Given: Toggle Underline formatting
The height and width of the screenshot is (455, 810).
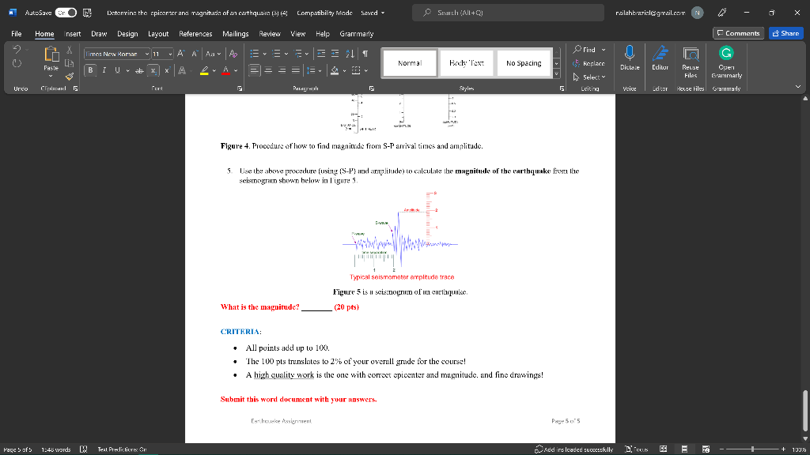Looking at the screenshot, I should [x=117, y=70].
